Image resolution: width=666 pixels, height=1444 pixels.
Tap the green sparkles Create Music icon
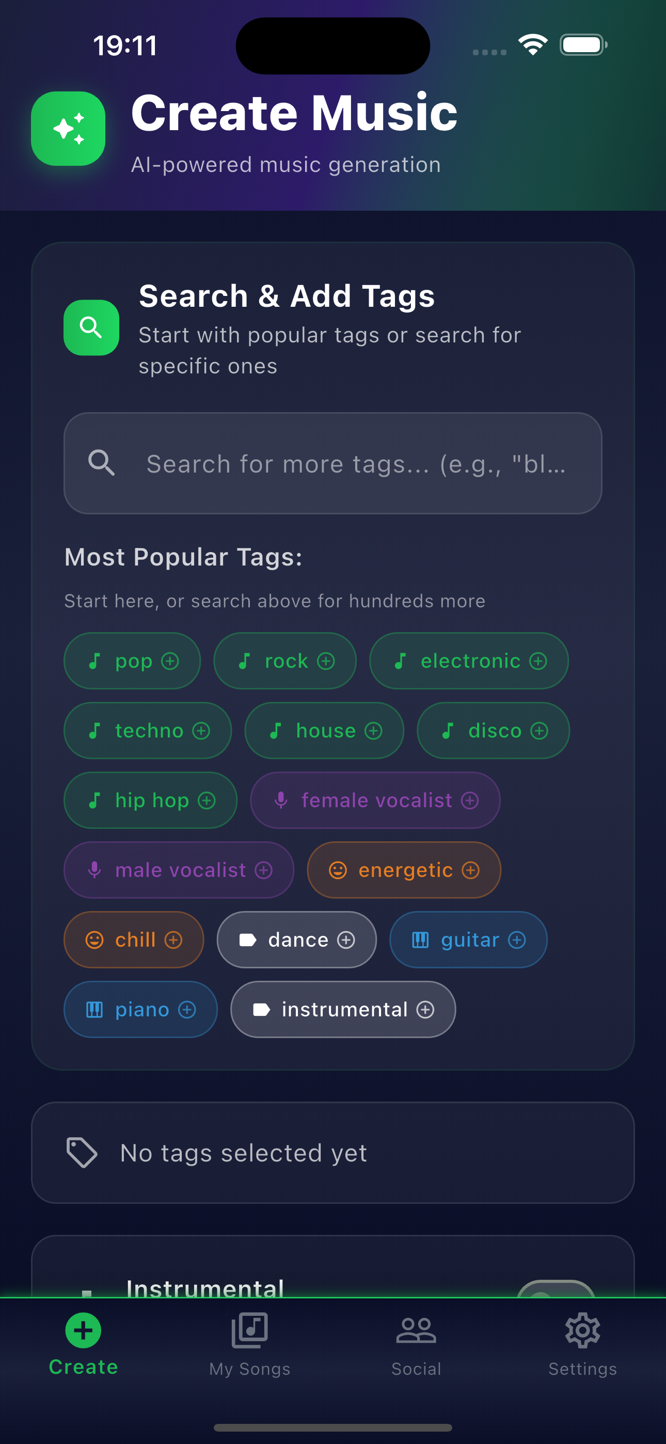click(68, 129)
